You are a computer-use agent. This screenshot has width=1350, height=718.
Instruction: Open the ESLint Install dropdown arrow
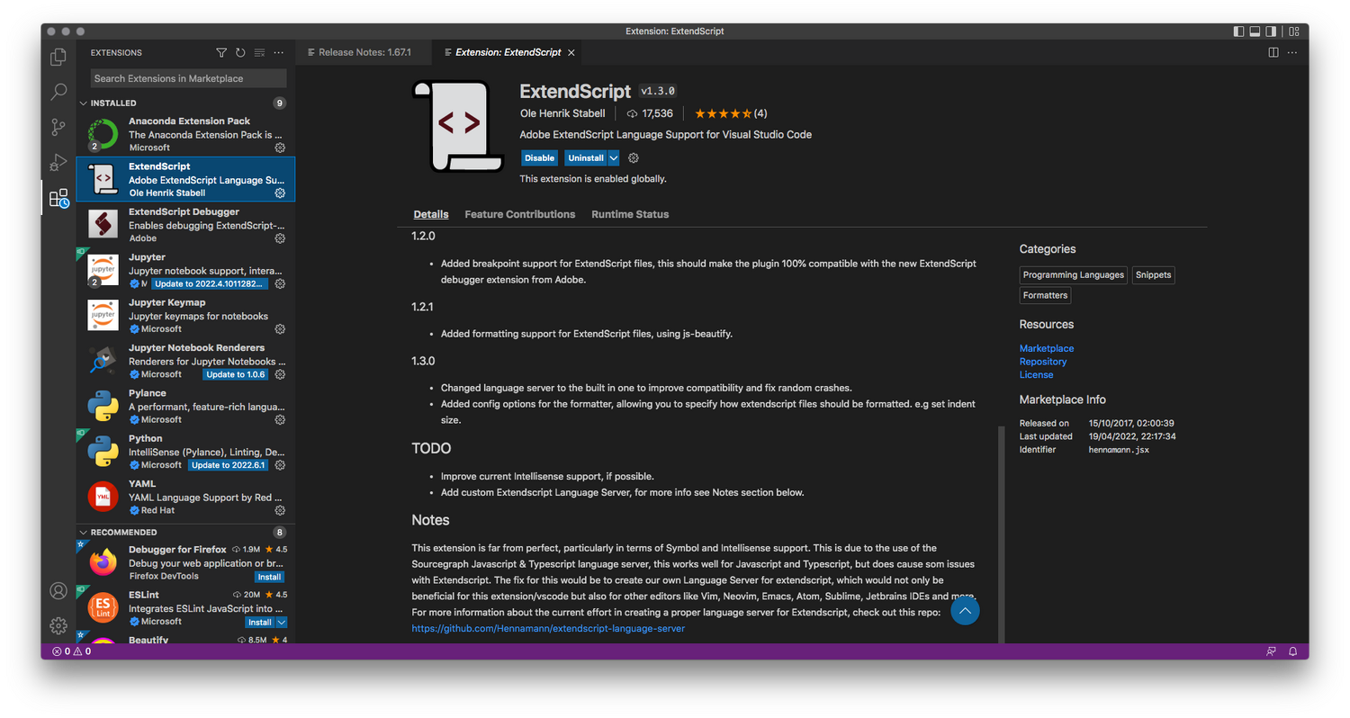pos(282,623)
